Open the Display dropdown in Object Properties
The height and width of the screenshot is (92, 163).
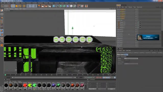tap(131, 59)
